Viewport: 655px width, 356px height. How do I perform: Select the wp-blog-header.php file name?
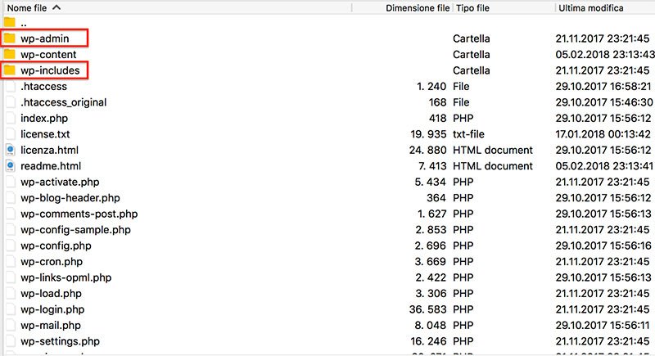pos(70,198)
